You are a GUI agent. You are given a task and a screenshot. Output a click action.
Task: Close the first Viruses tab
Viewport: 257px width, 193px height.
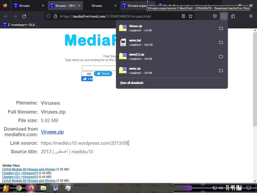43,6
